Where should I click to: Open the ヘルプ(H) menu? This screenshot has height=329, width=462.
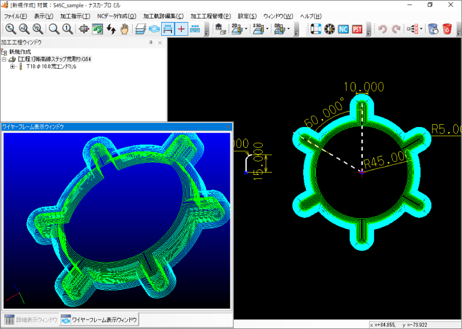point(311,16)
